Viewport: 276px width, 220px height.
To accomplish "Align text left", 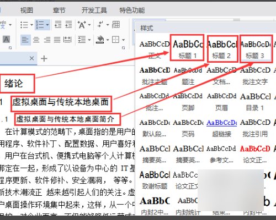I will coord(25,40).
